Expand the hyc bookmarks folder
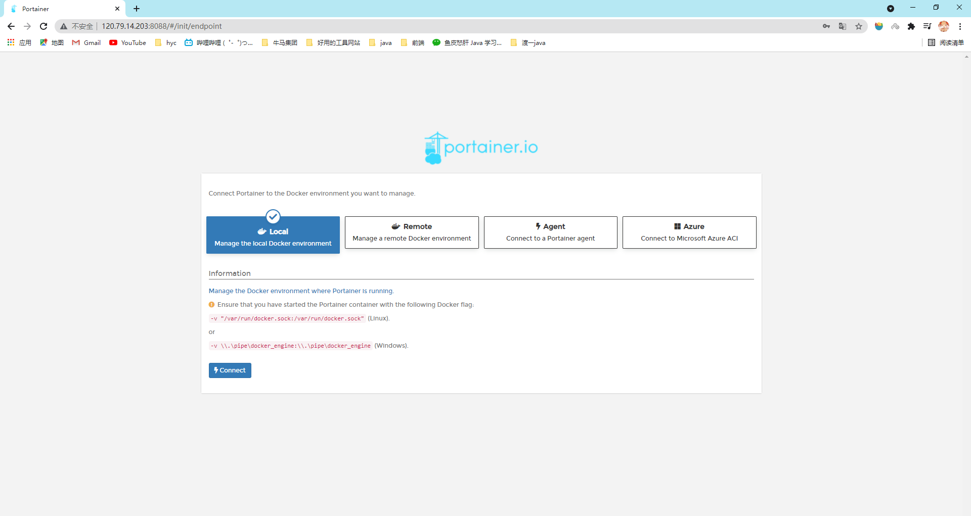Viewport: 971px width, 516px height. (166, 43)
